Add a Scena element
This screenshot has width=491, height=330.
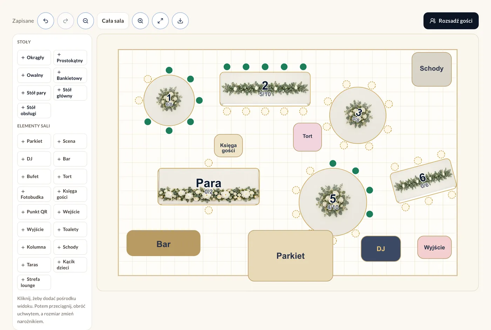[70, 141]
